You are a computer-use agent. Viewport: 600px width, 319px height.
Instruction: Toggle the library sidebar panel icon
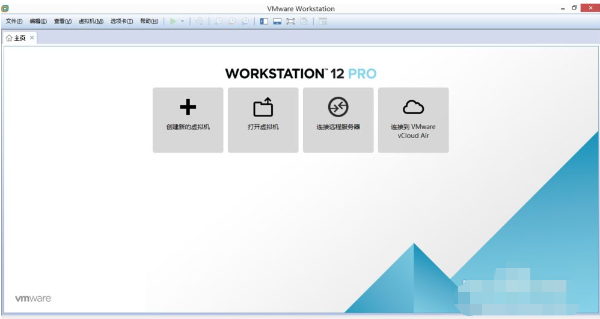(x=264, y=21)
